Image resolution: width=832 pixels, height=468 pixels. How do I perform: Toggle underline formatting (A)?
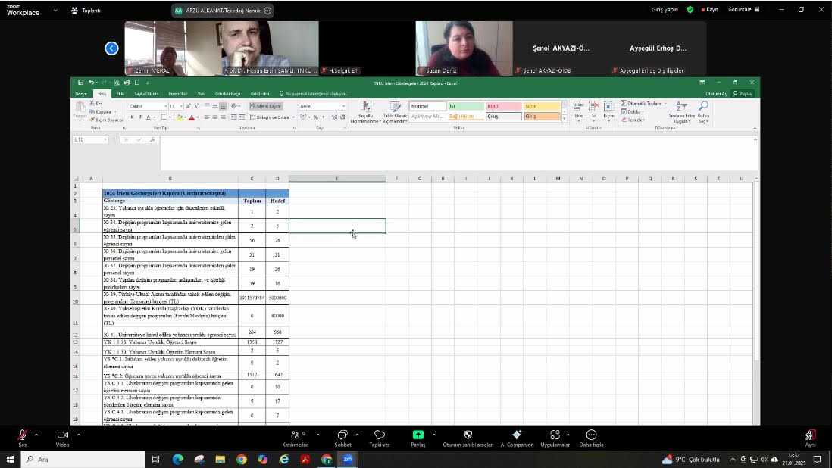click(x=148, y=117)
